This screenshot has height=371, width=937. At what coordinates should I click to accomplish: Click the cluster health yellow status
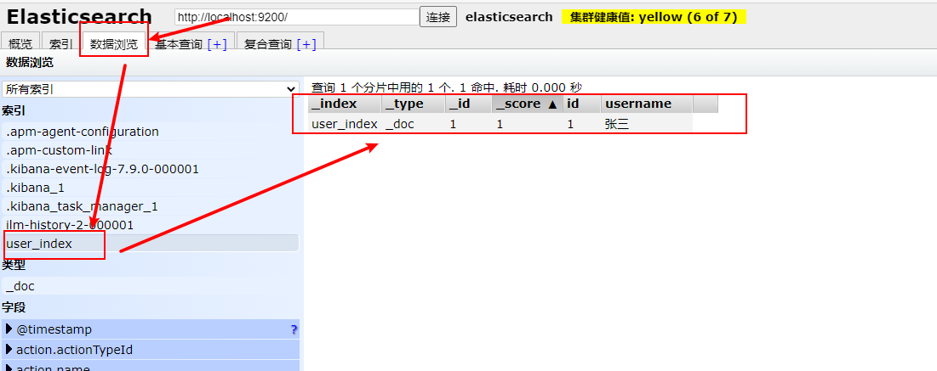click(654, 17)
